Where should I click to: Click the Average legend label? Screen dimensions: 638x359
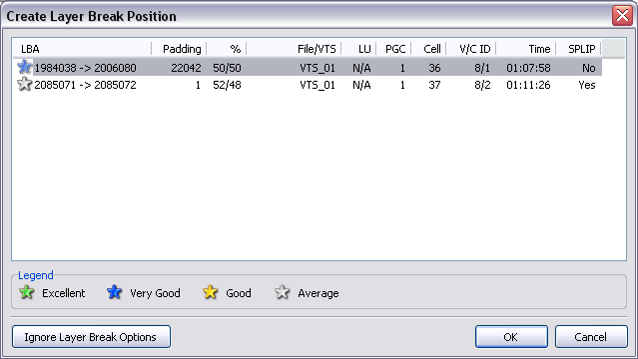319,293
